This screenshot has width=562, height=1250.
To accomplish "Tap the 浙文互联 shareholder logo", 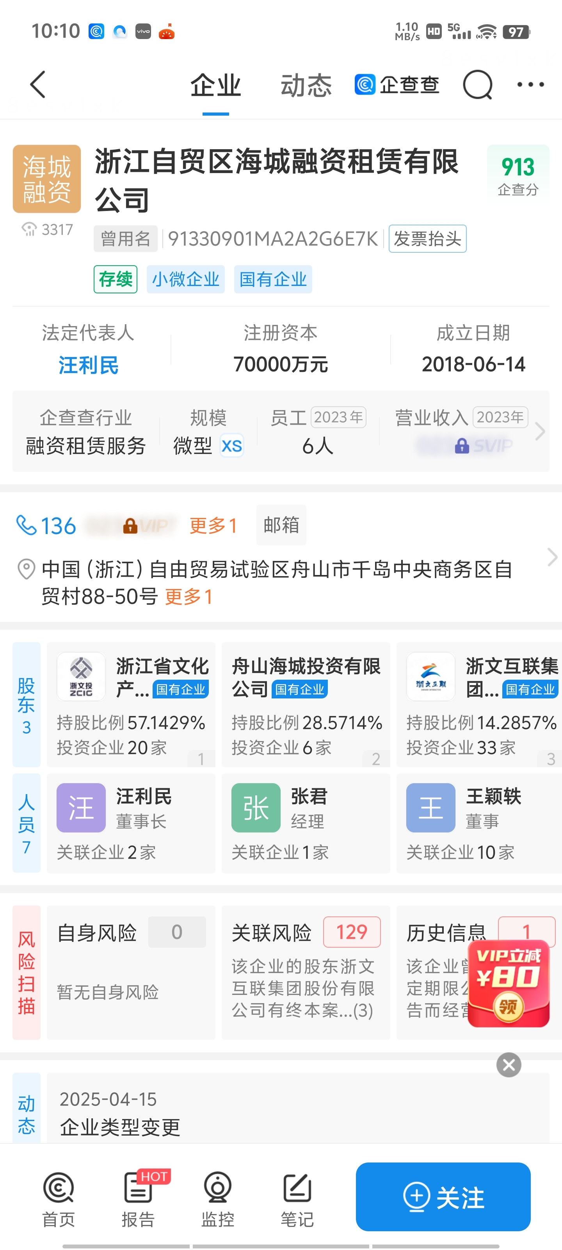I will pyautogui.click(x=430, y=676).
